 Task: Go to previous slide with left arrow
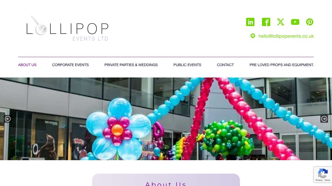click(x=8, y=119)
